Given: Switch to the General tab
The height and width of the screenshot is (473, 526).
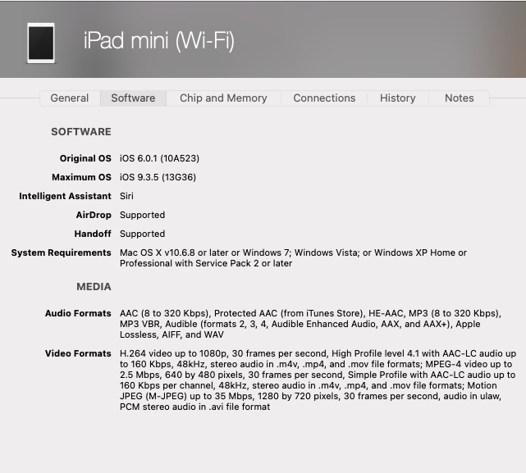Looking at the screenshot, I should 70,98.
